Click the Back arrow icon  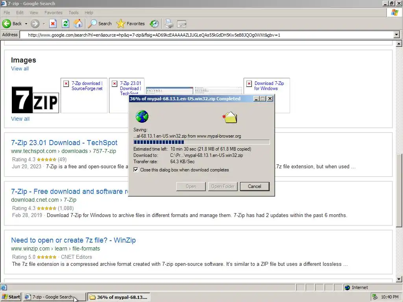(7, 24)
